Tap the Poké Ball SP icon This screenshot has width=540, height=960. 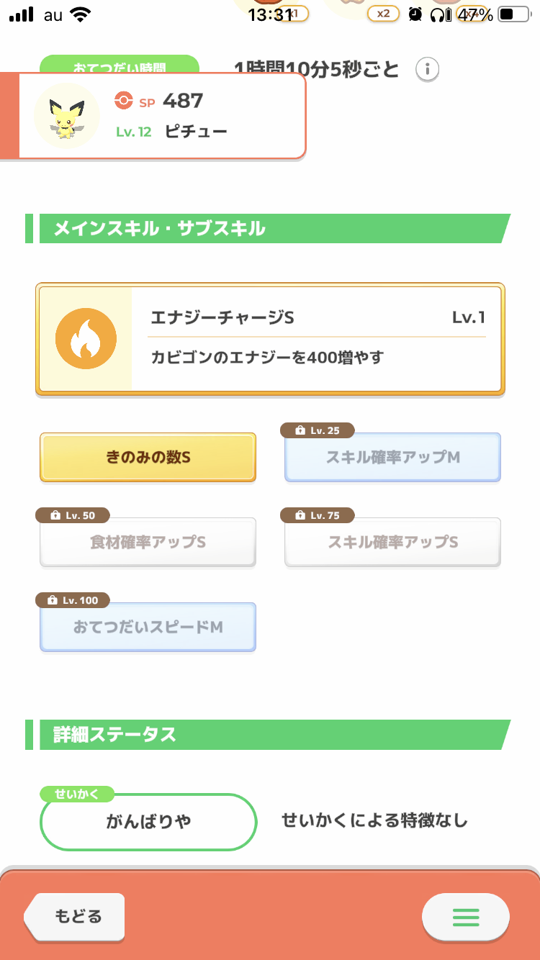124,101
